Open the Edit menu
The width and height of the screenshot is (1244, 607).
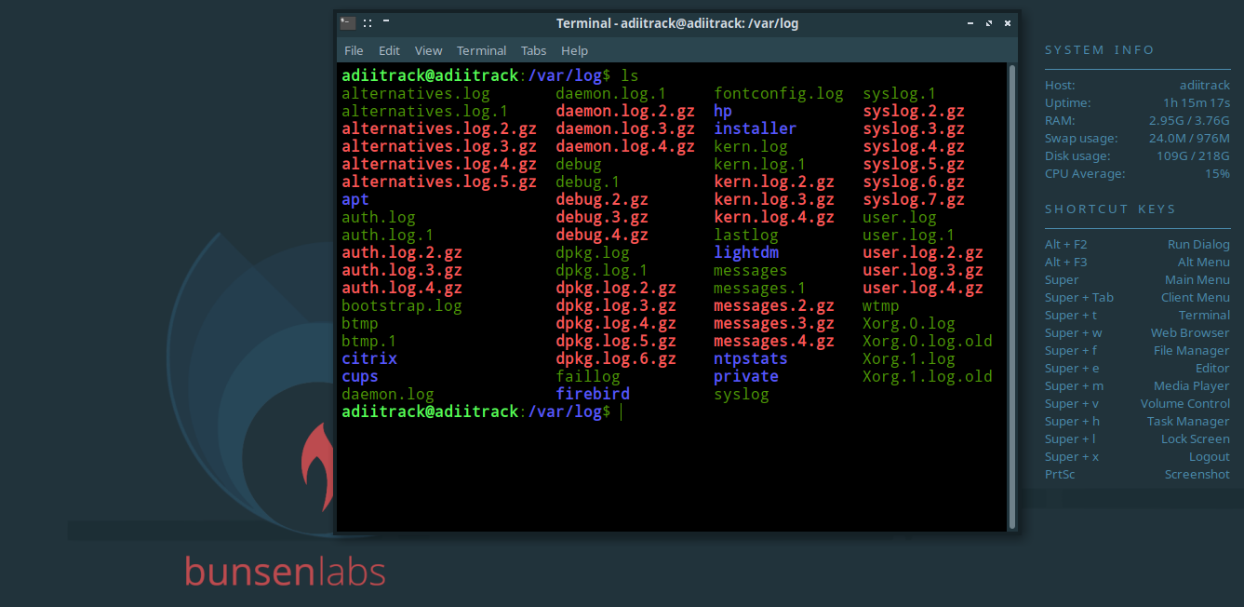389,50
